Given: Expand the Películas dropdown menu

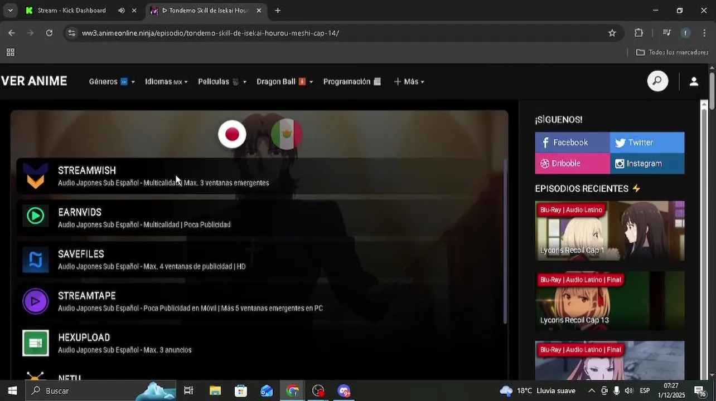Looking at the screenshot, I should tap(222, 81).
